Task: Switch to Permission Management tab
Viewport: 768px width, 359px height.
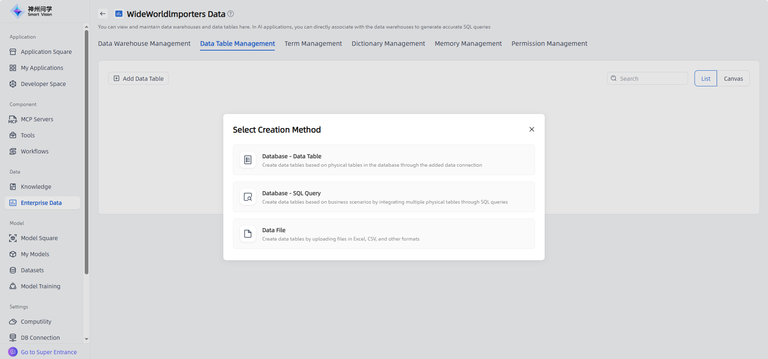Action: pyautogui.click(x=549, y=43)
